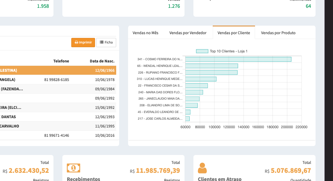Show the Vendas por Produto tab

(x=278, y=33)
